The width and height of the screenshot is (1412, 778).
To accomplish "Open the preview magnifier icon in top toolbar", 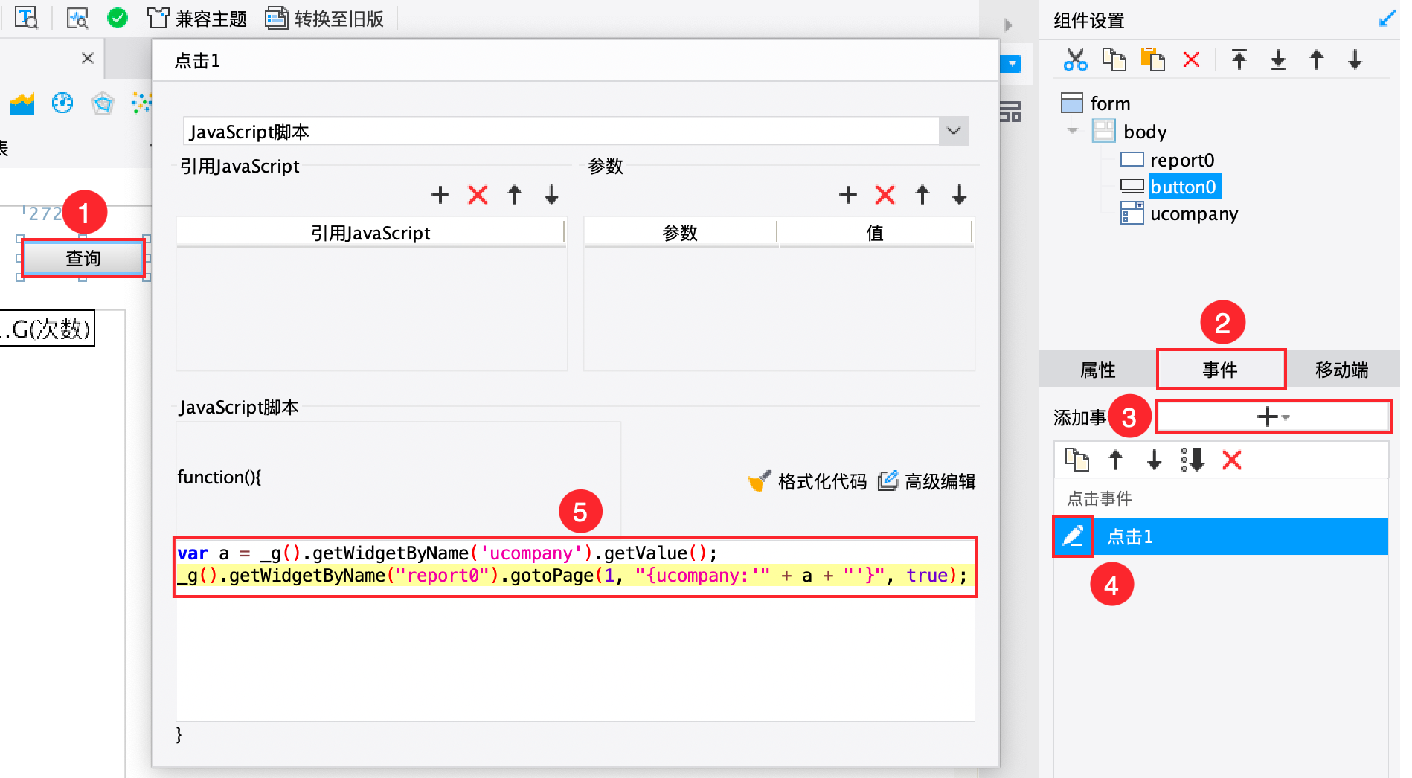I will pyautogui.click(x=77, y=18).
